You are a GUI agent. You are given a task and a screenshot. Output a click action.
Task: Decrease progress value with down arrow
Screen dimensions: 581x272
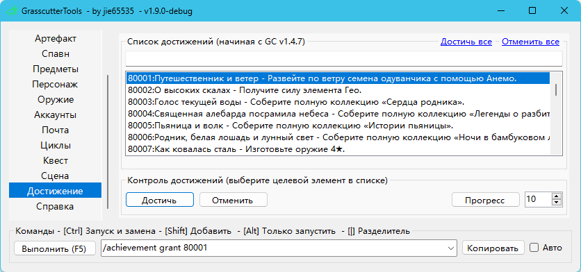(x=557, y=203)
